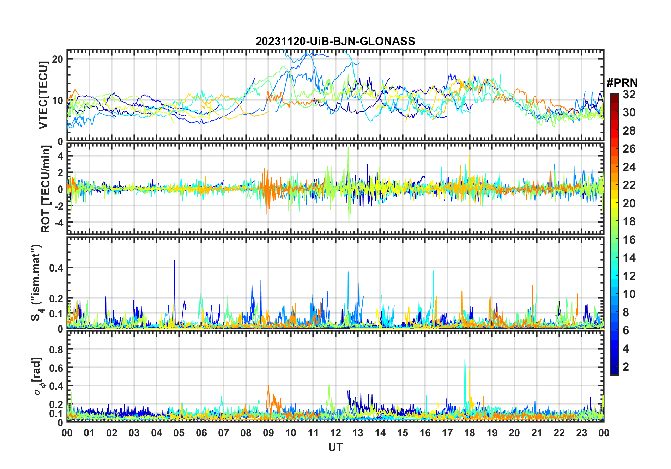Click x-axis tick label 12
The width and height of the screenshot is (671, 469).
pos(335,433)
